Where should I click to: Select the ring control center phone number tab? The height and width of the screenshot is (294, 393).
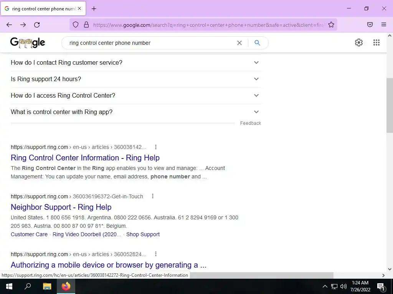click(43, 8)
